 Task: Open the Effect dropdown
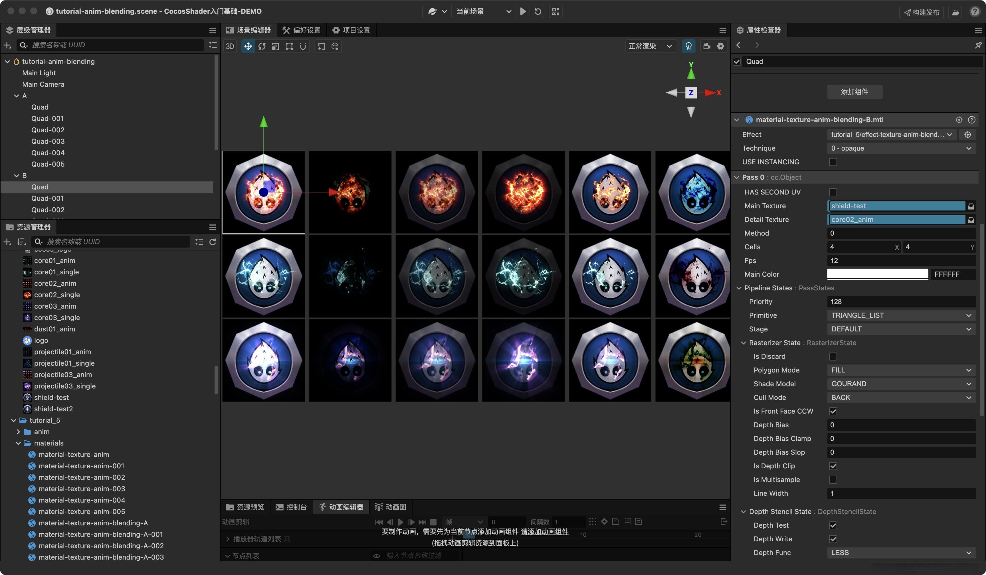coord(892,135)
